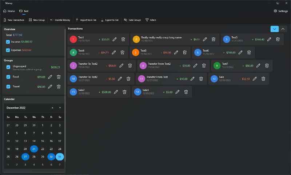Select December 31 in the calendar

click(x=60, y=157)
